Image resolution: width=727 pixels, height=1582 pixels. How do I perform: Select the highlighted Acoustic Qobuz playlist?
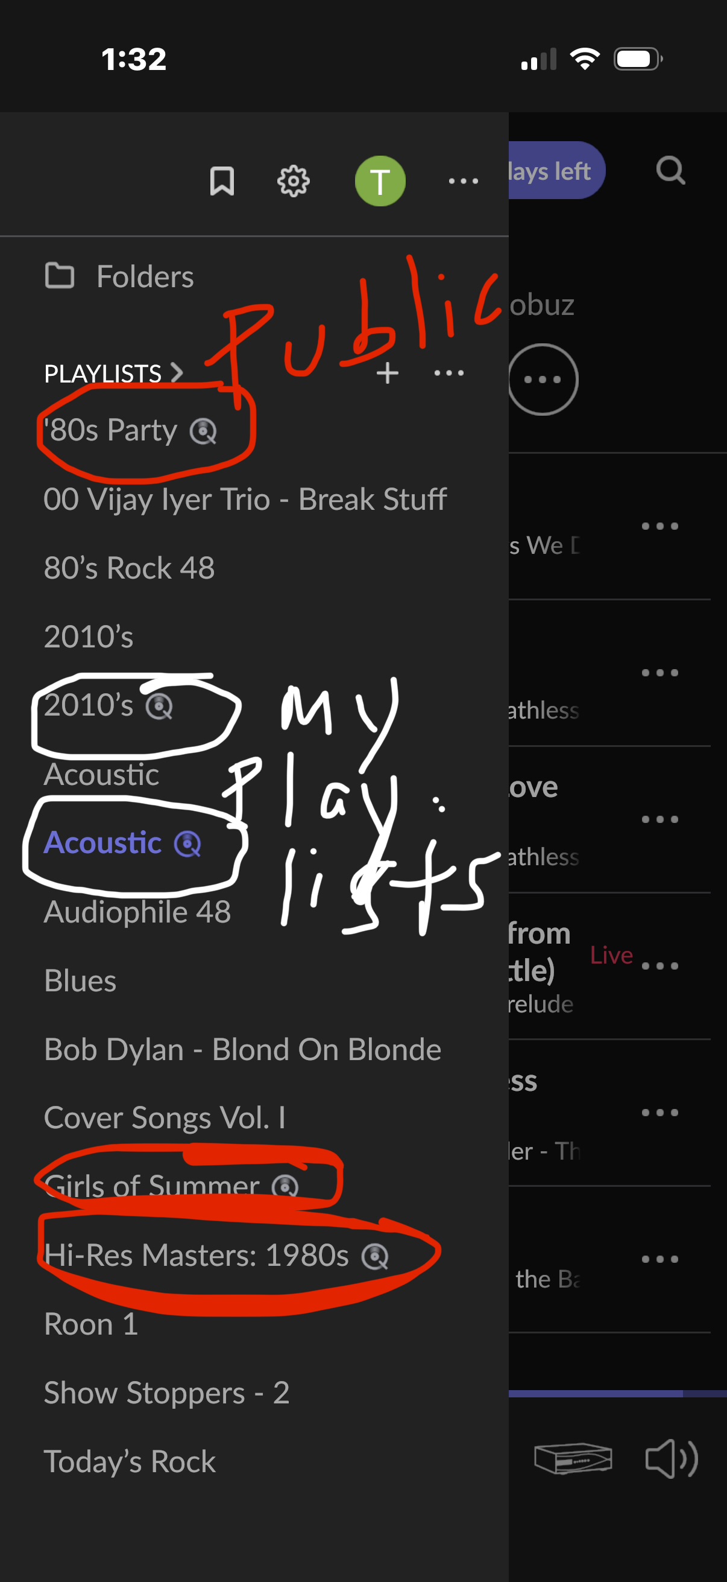123,843
